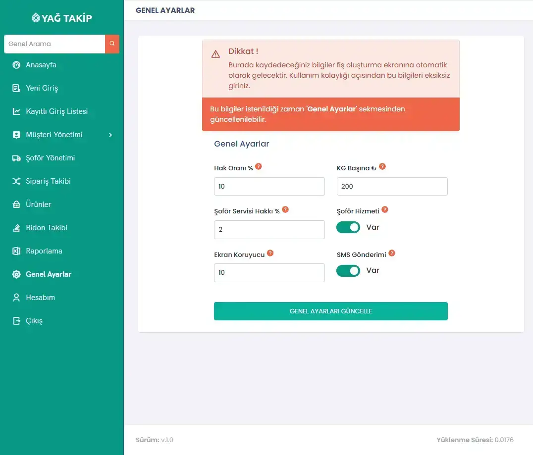
Task: Click the Ürünler basket icon
Action: click(16, 204)
